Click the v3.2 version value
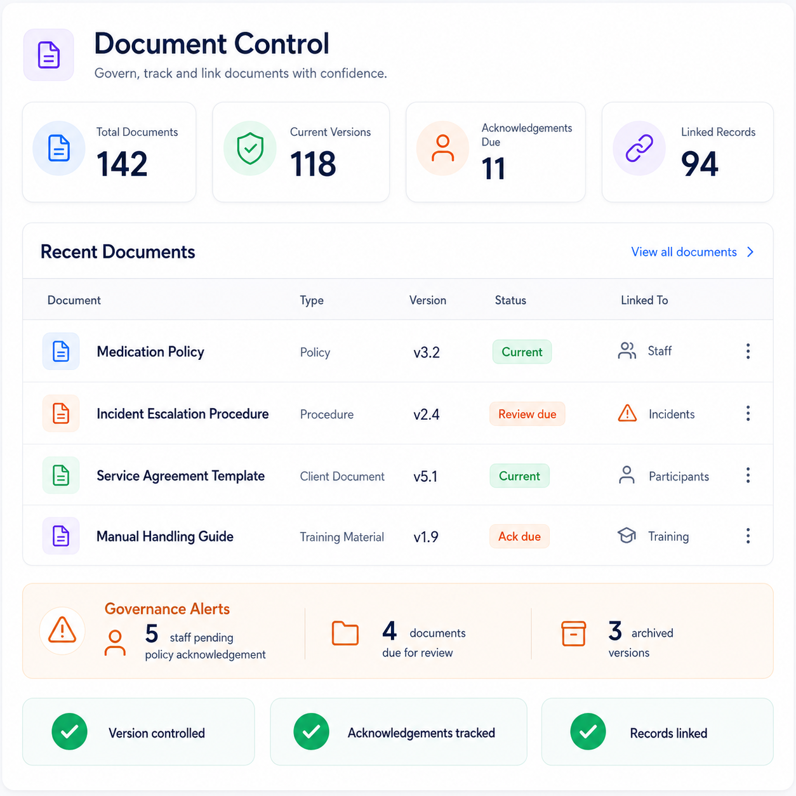This screenshot has height=796, width=796. click(427, 352)
